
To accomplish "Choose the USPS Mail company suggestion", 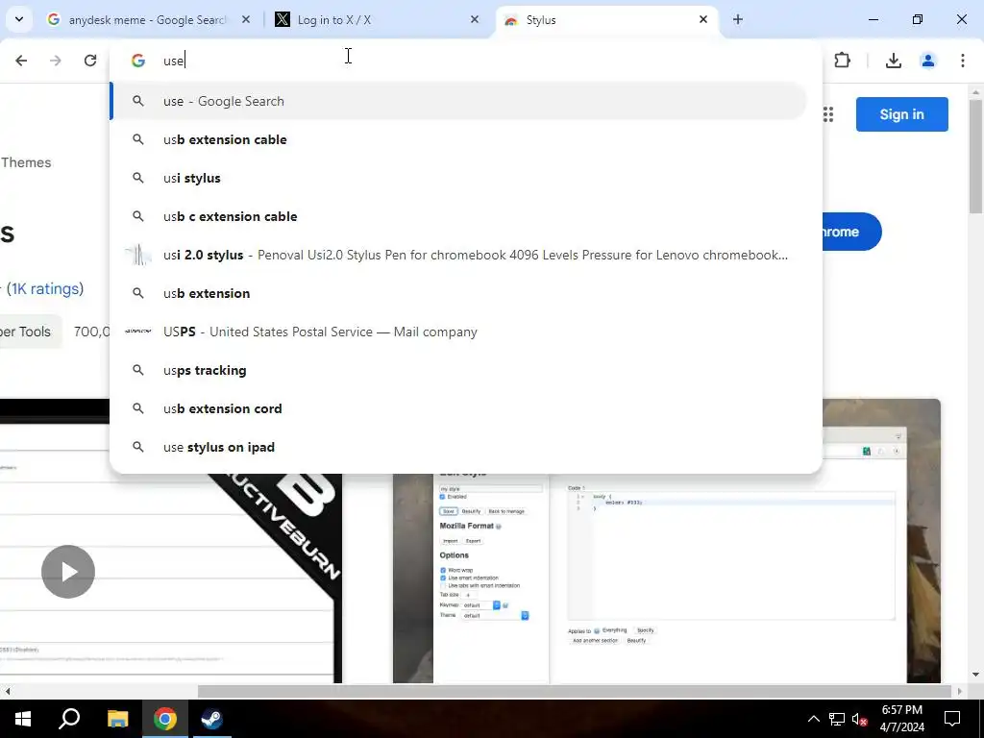I will click(x=459, y=332).
